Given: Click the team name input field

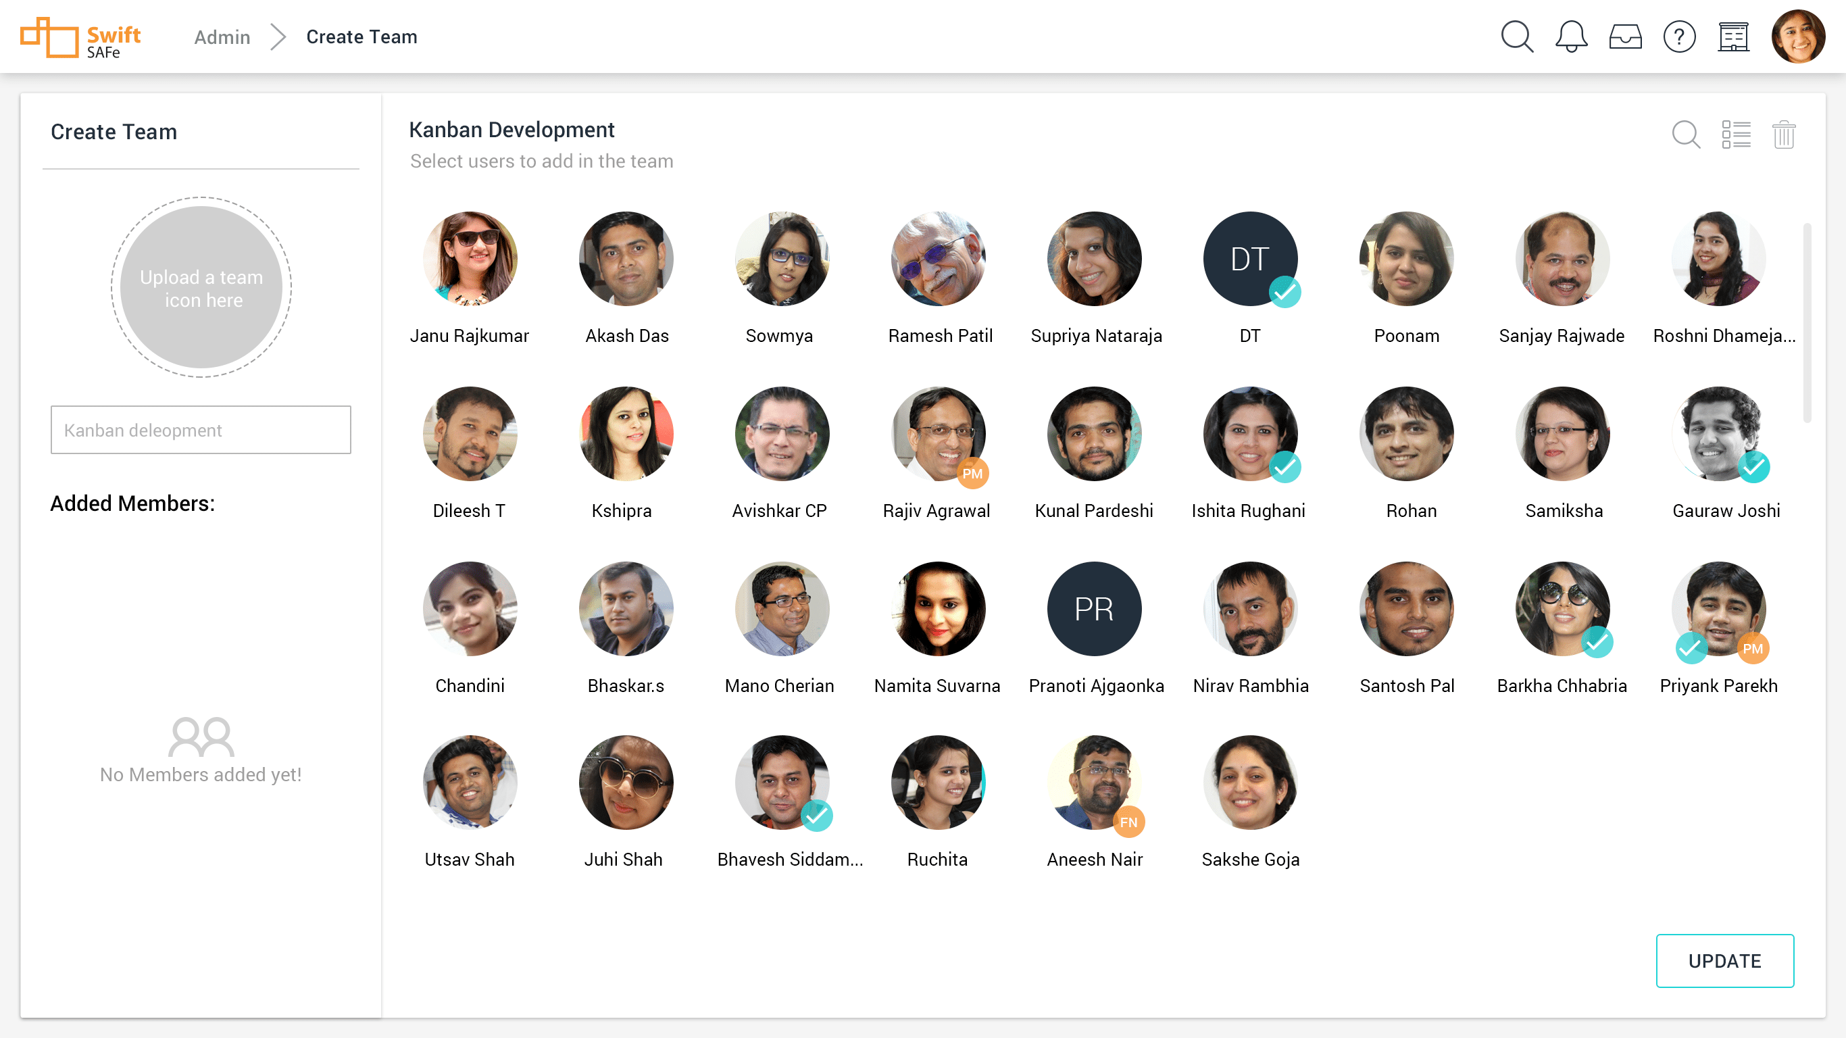Looking at the screenshot, I should (x=201, y=430).
